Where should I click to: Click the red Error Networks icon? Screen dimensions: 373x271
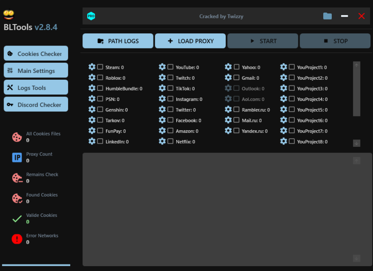(x=17, y=239)
